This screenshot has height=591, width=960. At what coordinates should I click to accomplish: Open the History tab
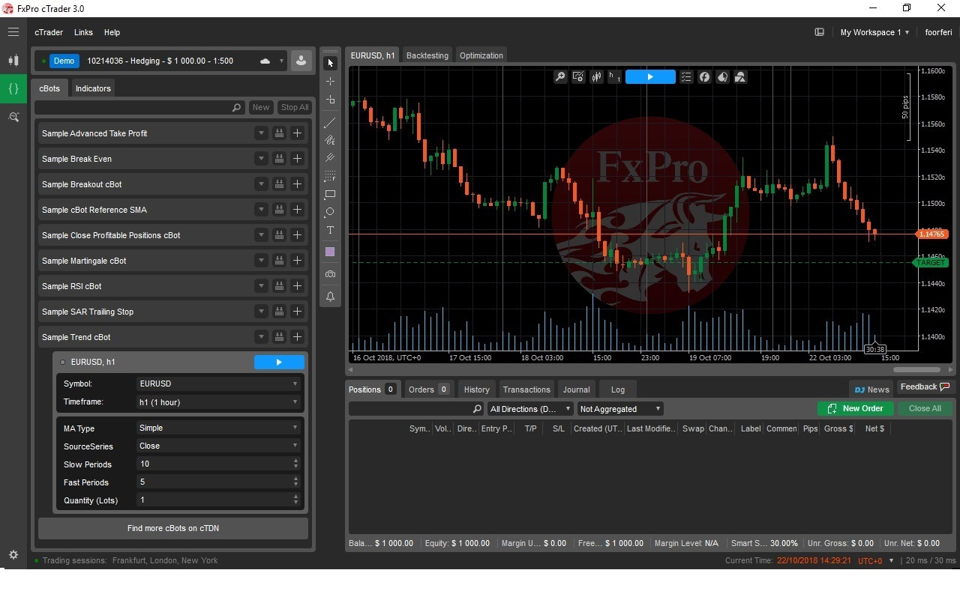click(476, 390)
